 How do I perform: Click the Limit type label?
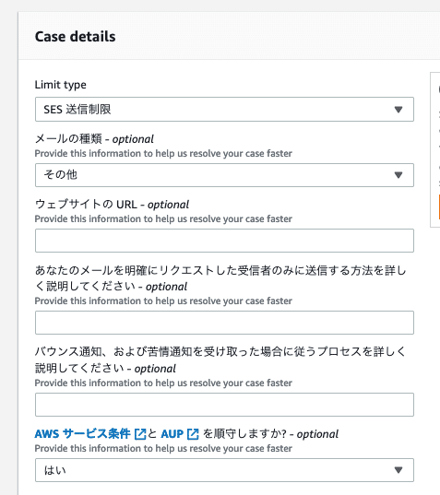pyautogui.click(x=60, y=85)
